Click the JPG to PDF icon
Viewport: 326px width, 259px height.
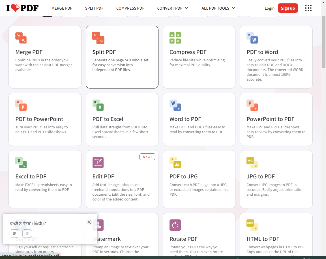[x=252, y=163]
